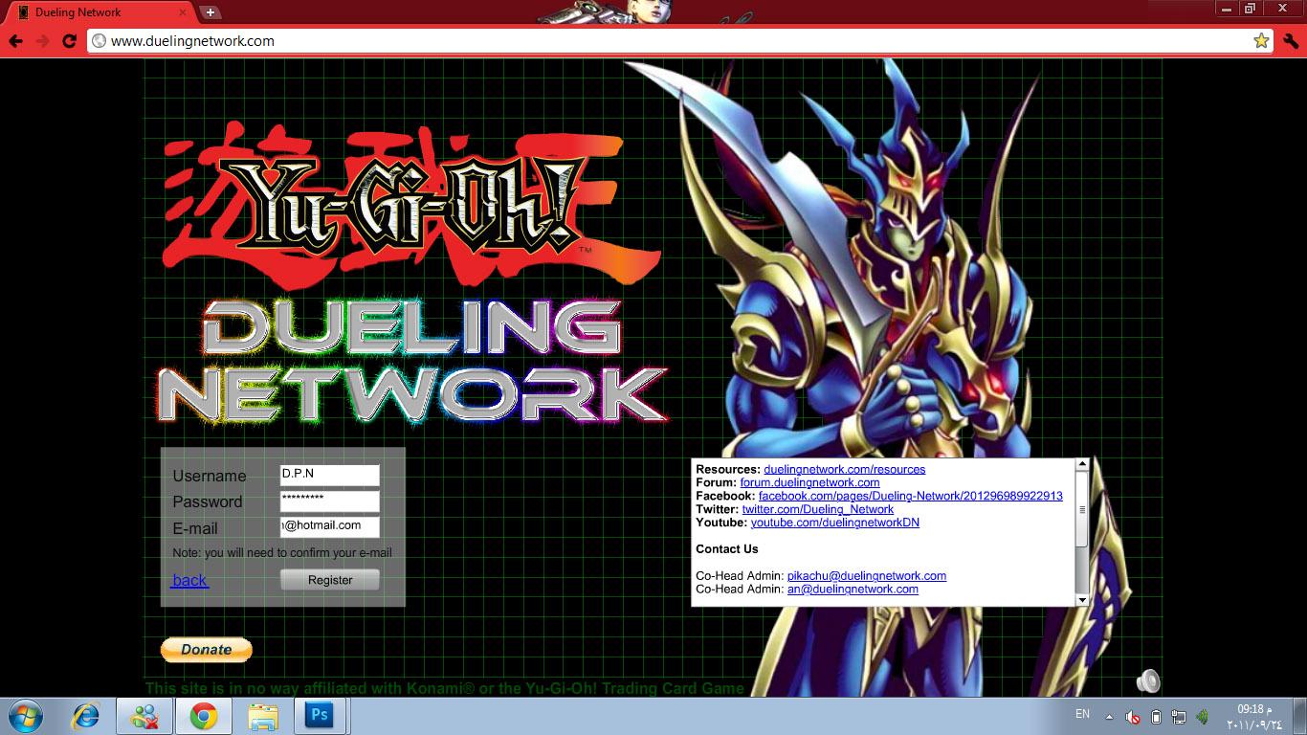Click the E-mail input field
Screen dimensions: 1307x735
[330, 527]
